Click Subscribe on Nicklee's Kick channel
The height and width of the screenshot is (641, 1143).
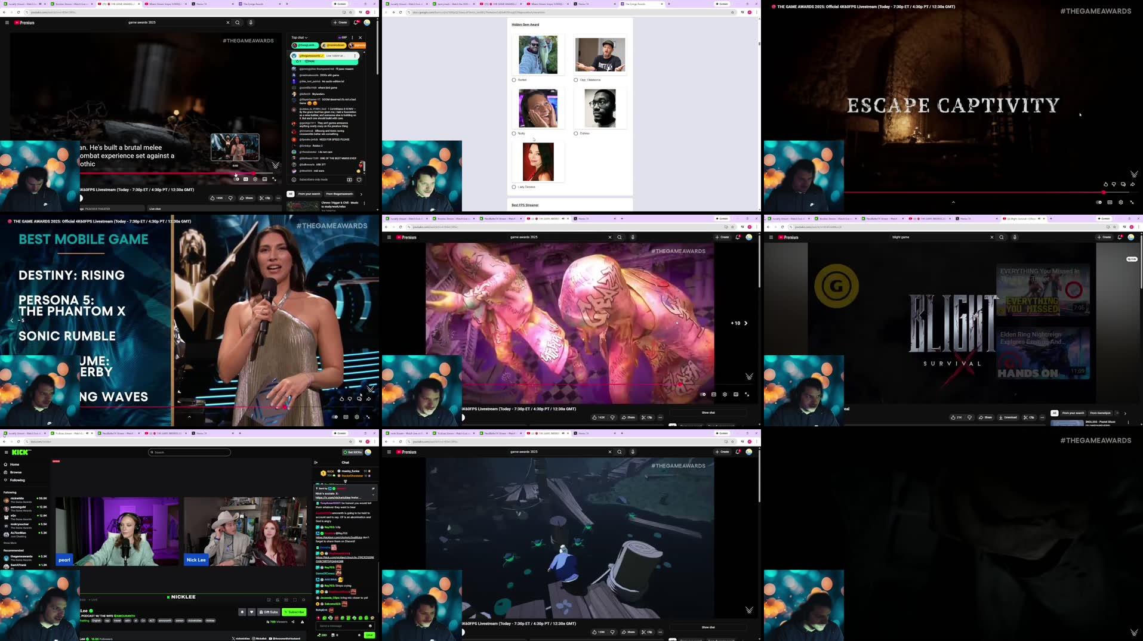(x=295, y=612)
